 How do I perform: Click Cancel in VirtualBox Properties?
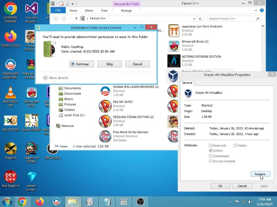click(x=242, y=186)
